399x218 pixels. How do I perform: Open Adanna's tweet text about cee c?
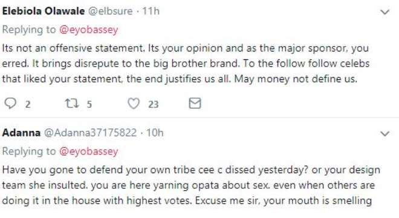[x=191, y=185]
